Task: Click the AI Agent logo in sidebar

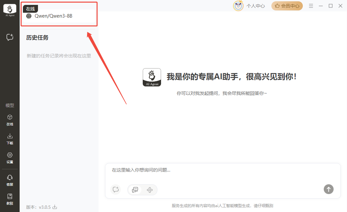Action: (10, 10)
